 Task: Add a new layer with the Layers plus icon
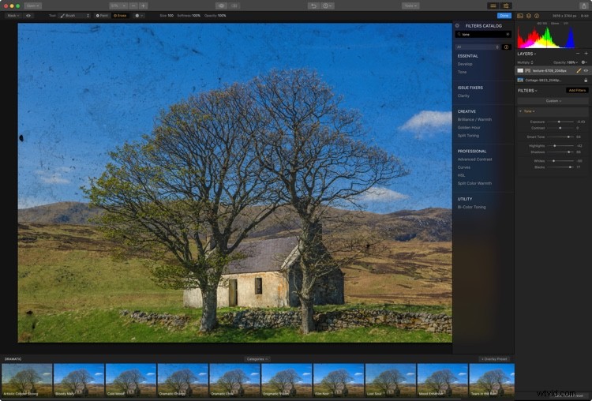tap(586, 54)
